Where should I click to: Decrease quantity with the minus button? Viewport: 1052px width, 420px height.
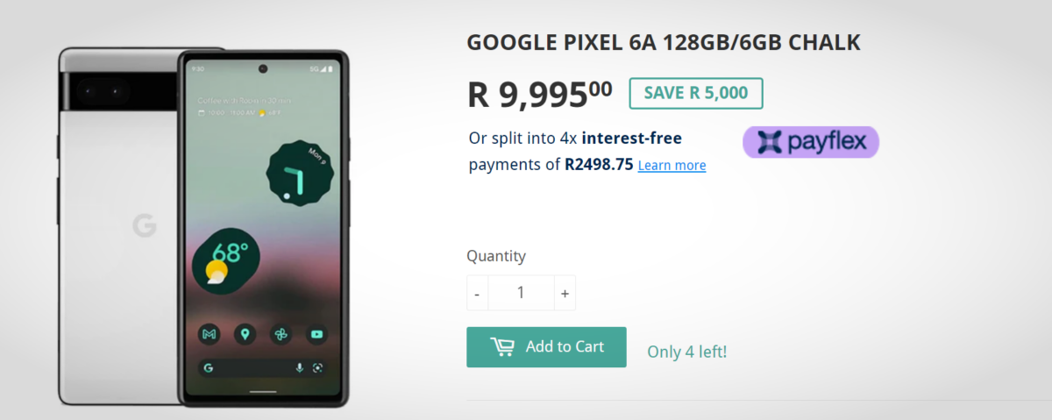tap(477, 293)
